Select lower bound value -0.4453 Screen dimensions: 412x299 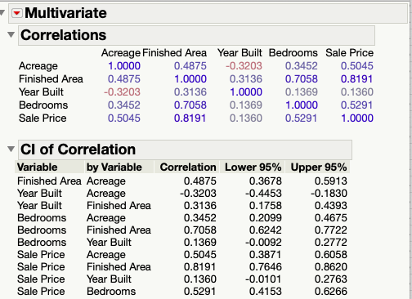[263, 194]
